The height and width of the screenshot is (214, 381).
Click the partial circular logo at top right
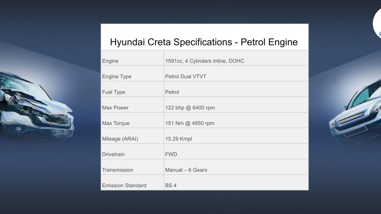coord(377,23)
